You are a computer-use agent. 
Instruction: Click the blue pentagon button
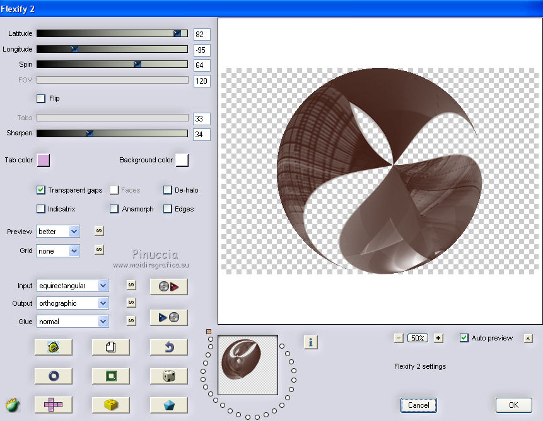[x=168, y=405]
